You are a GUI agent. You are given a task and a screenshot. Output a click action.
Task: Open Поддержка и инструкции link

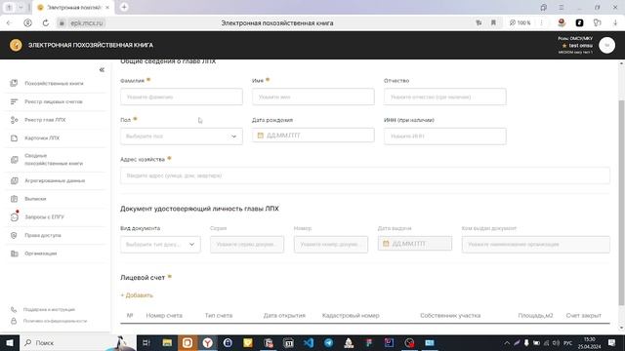(49, 309)
